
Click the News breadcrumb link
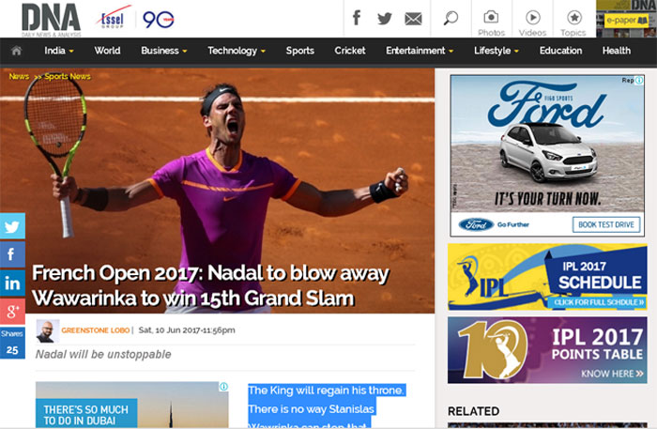tap(19, 76)
